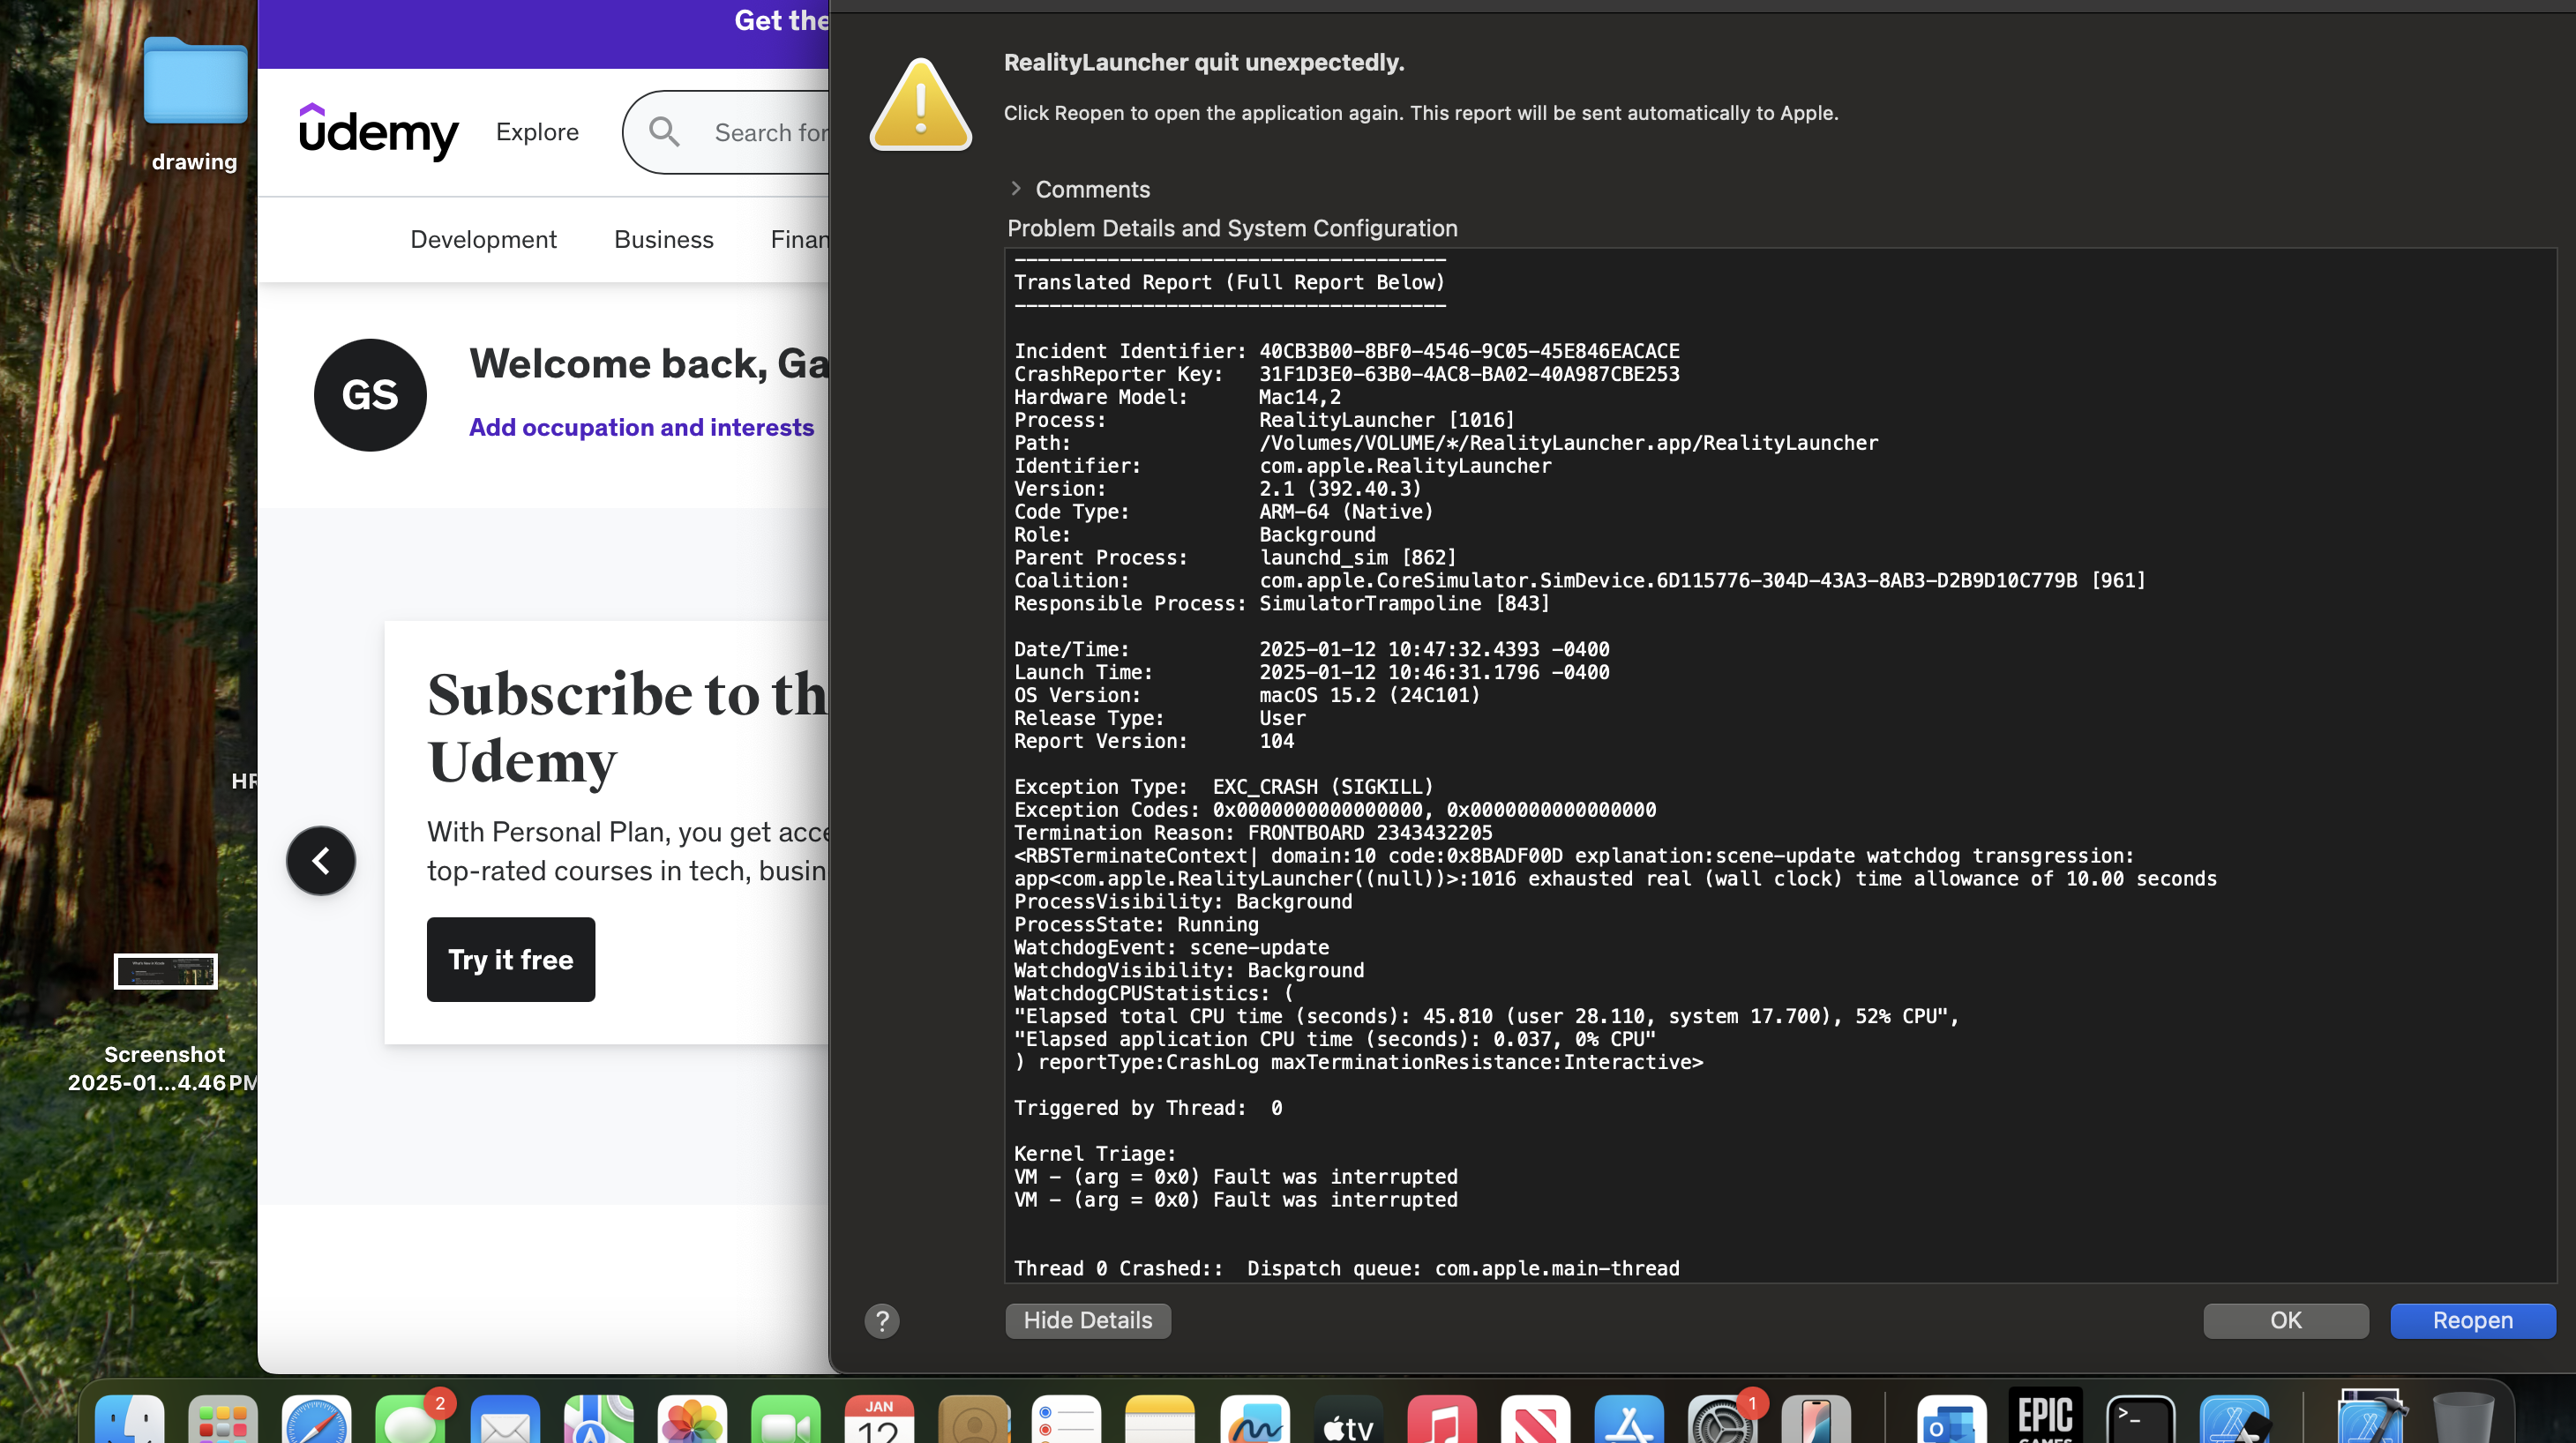Screen dimensions: 2576x1443
Task: Click the Udemy logo
Action: point(378,132)
